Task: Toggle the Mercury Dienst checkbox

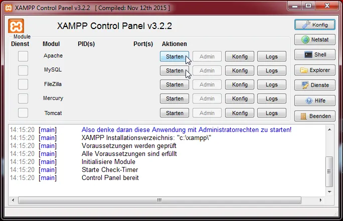Action: 23,98
